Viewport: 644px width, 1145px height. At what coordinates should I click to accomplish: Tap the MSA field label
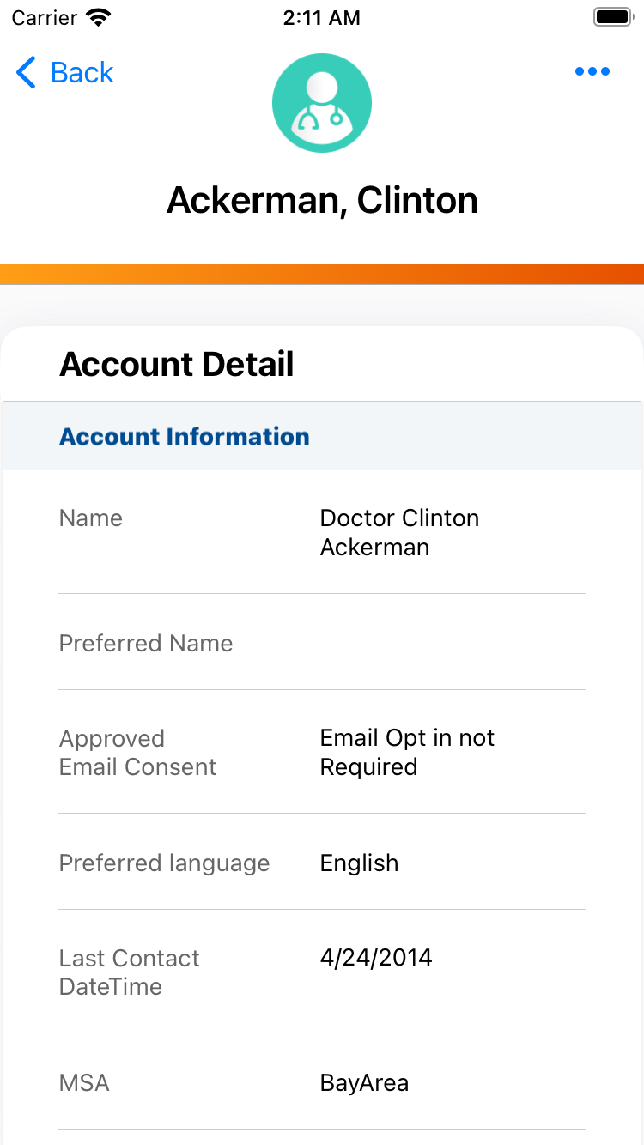[84, 1083]
